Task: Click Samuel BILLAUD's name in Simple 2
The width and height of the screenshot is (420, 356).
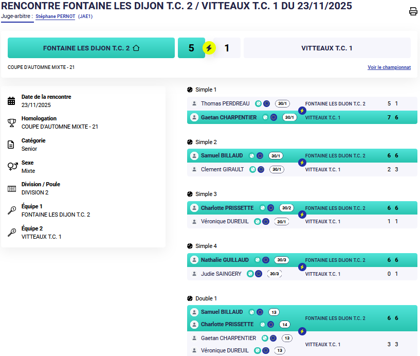Action: pos(222,156)
